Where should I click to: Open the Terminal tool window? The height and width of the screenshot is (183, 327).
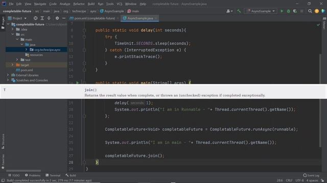(x=53, y=175)
